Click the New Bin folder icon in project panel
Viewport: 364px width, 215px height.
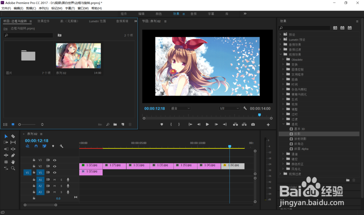[x=115, y=124]
